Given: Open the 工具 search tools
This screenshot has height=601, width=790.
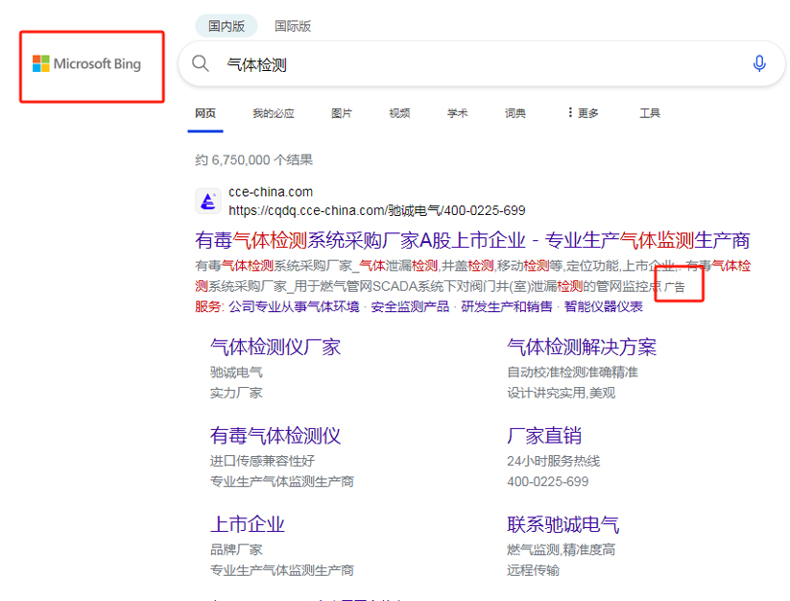Looking at the screenshot, I should [x=650, y=113].
